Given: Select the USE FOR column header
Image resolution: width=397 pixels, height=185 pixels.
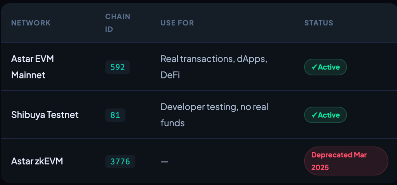Looking at the screenshot, I should pyautogui.click(x=177, y=23).
